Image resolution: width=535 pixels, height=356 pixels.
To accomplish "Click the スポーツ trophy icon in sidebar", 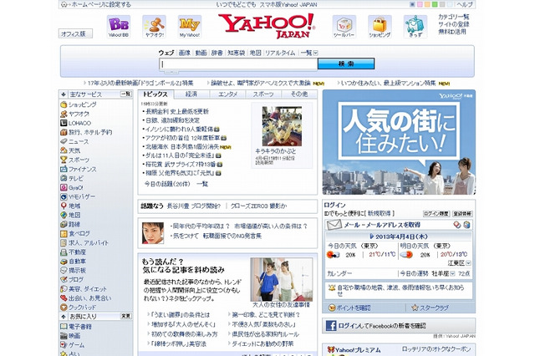I will click(x=64, y=160).
